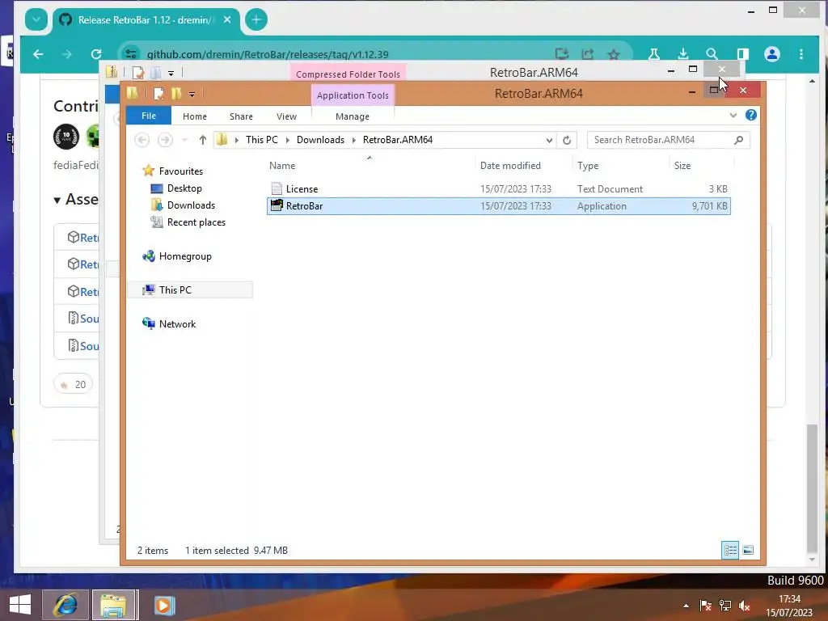
Task: Open the browser profile avatar
Action: [x=772, y=54]
